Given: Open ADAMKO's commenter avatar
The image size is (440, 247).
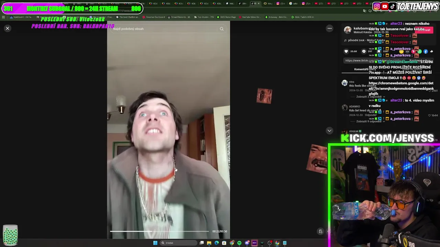Looking at the screenshot, I should click(x=345, y=108).
